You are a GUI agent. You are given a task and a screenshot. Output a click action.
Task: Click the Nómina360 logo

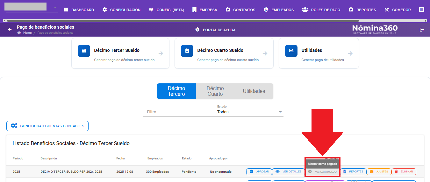coord(375,29)
